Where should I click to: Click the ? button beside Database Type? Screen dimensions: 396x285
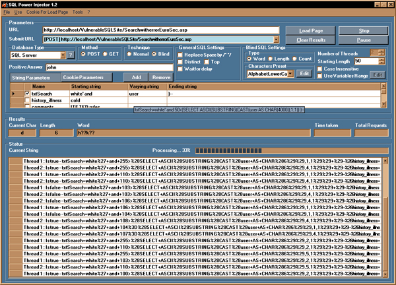71,55
